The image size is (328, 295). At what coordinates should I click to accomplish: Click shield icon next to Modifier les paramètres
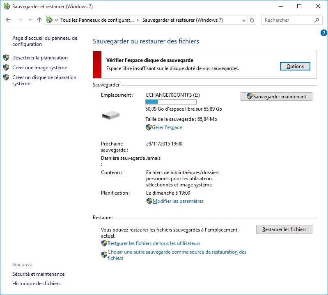click(x=149, y=201)
